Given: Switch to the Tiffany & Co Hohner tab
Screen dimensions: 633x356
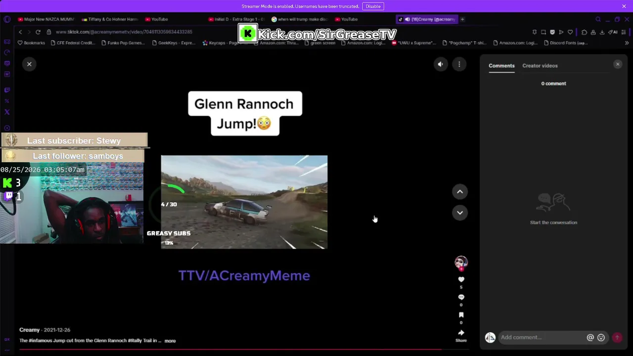Looking at the screenshot, I should pos(110,19).
